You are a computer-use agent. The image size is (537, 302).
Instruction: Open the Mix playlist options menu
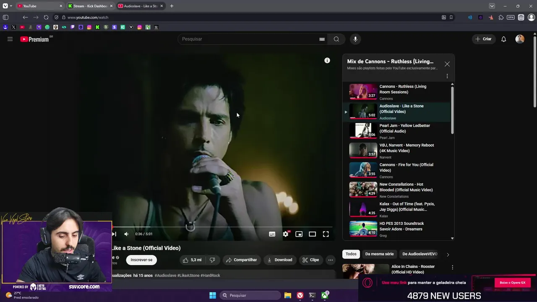pos(447,76)
